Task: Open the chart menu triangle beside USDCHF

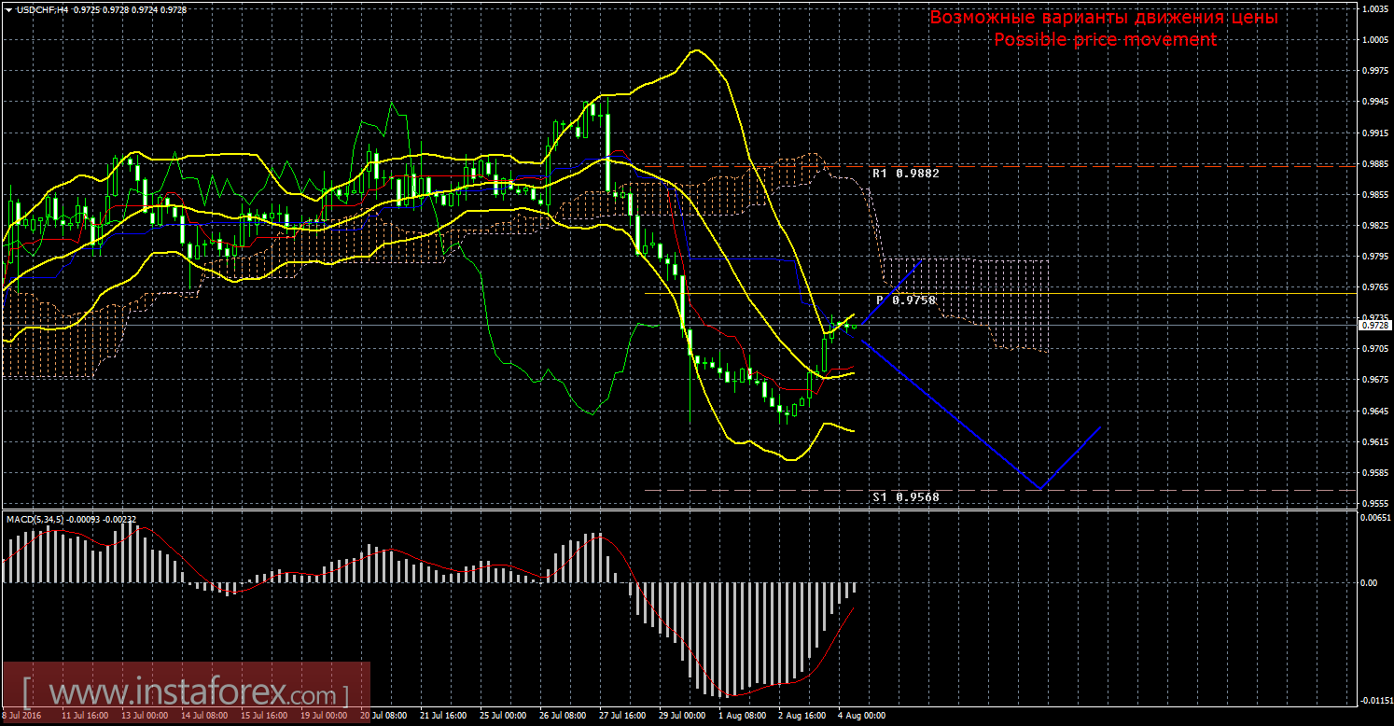Action: tap(9, 8)
